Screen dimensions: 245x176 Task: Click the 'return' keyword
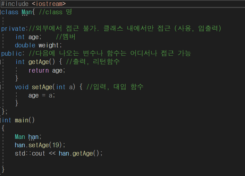(x=39, y=71)
